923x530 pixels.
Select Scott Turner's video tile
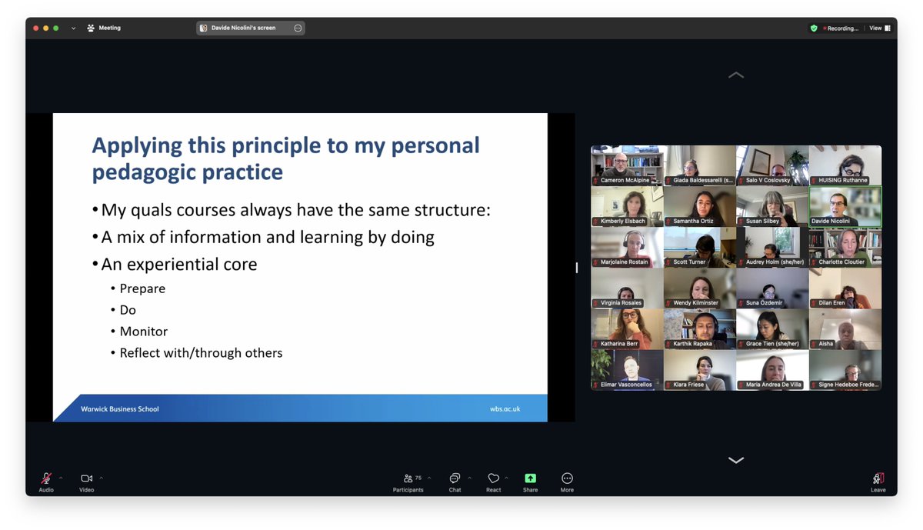(700, 247)
